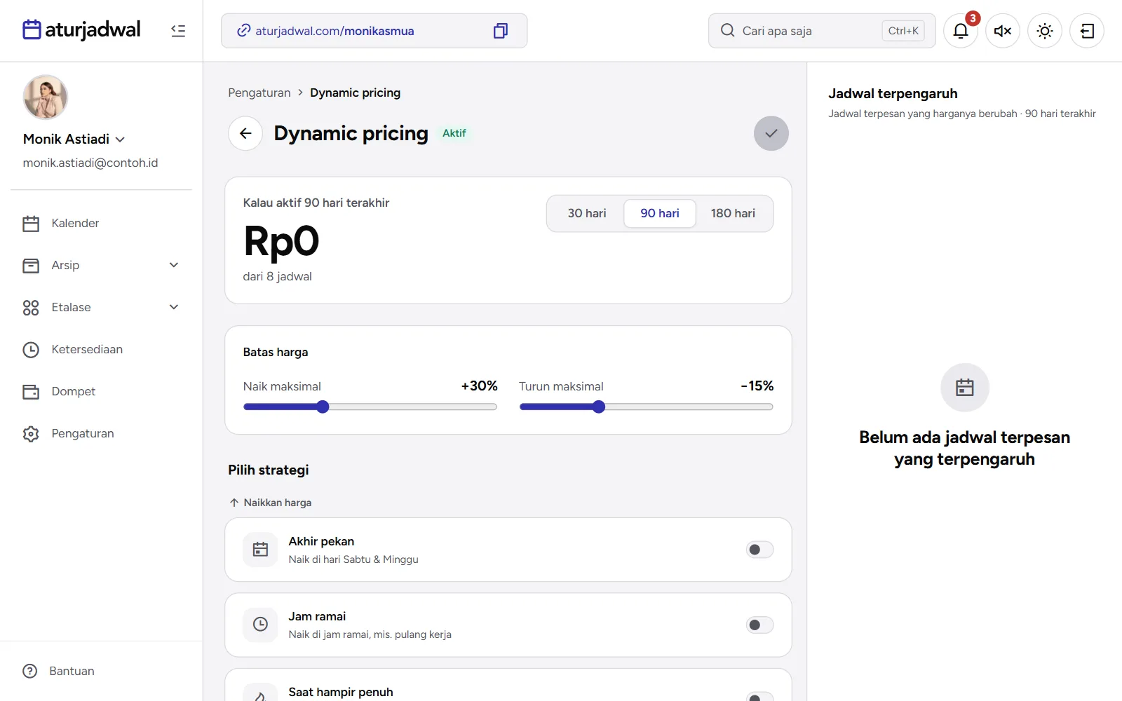1122x701 pixels.
Task: Click Dynamic pricing breadcrumb text
Action: (x=356, y=93)
